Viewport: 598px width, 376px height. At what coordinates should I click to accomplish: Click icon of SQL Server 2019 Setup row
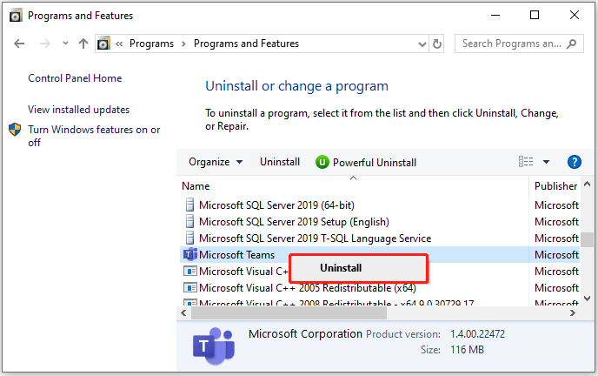pyautogui.click(x=189, y=221)
